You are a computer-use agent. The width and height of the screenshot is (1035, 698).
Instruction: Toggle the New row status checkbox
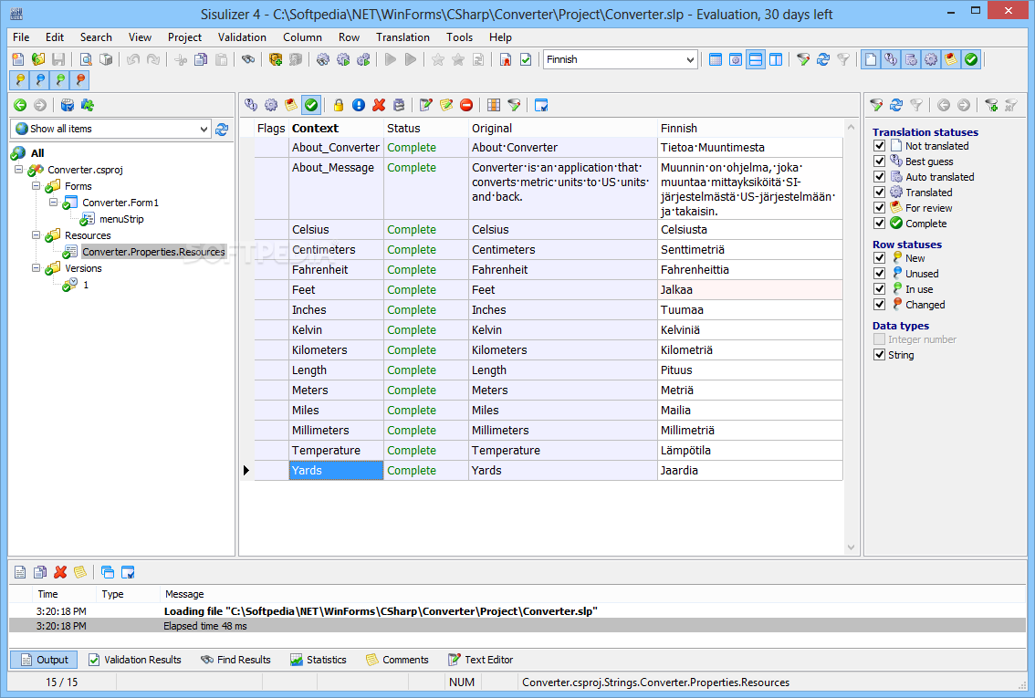click(879, 258)
